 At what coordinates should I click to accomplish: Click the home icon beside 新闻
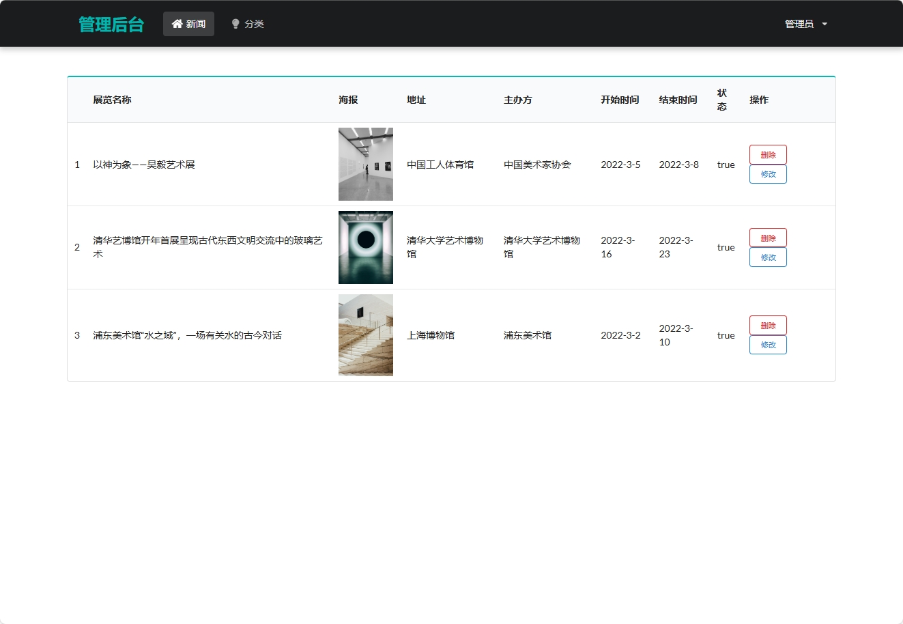(176, 23)
